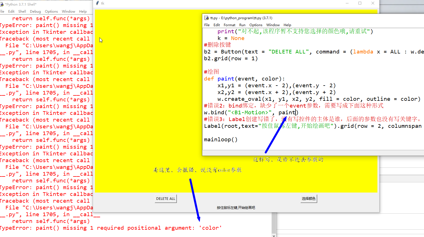Open Window menu in tt.py editor
424x237 pixels.
click(273, 25)
